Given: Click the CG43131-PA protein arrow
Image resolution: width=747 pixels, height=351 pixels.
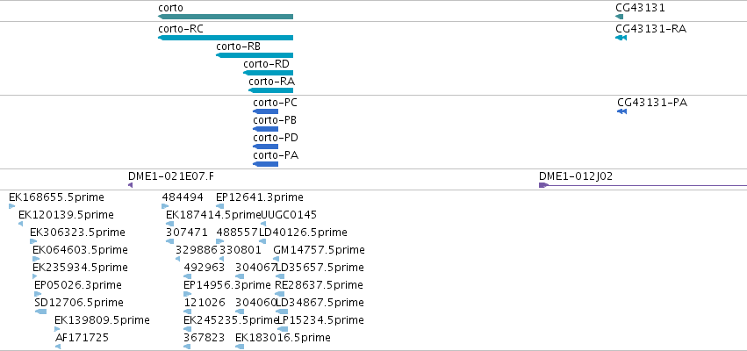Looking at the screenshot, I should pyautogui.click(x=621, y=111).
